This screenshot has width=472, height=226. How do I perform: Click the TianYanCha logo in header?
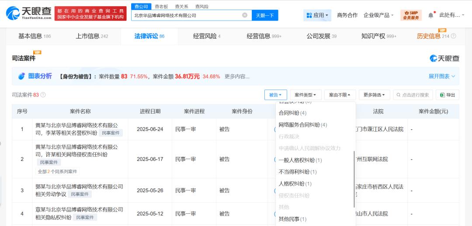point(29,14)
